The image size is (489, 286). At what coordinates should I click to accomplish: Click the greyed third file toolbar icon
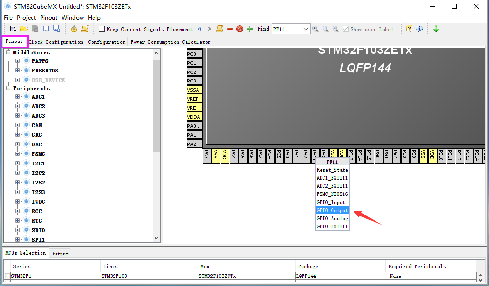pyautogui.click(x=35, y=29)
